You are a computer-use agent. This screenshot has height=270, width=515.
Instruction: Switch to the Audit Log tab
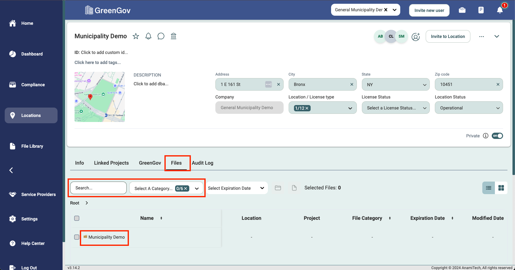coord(202,163)
